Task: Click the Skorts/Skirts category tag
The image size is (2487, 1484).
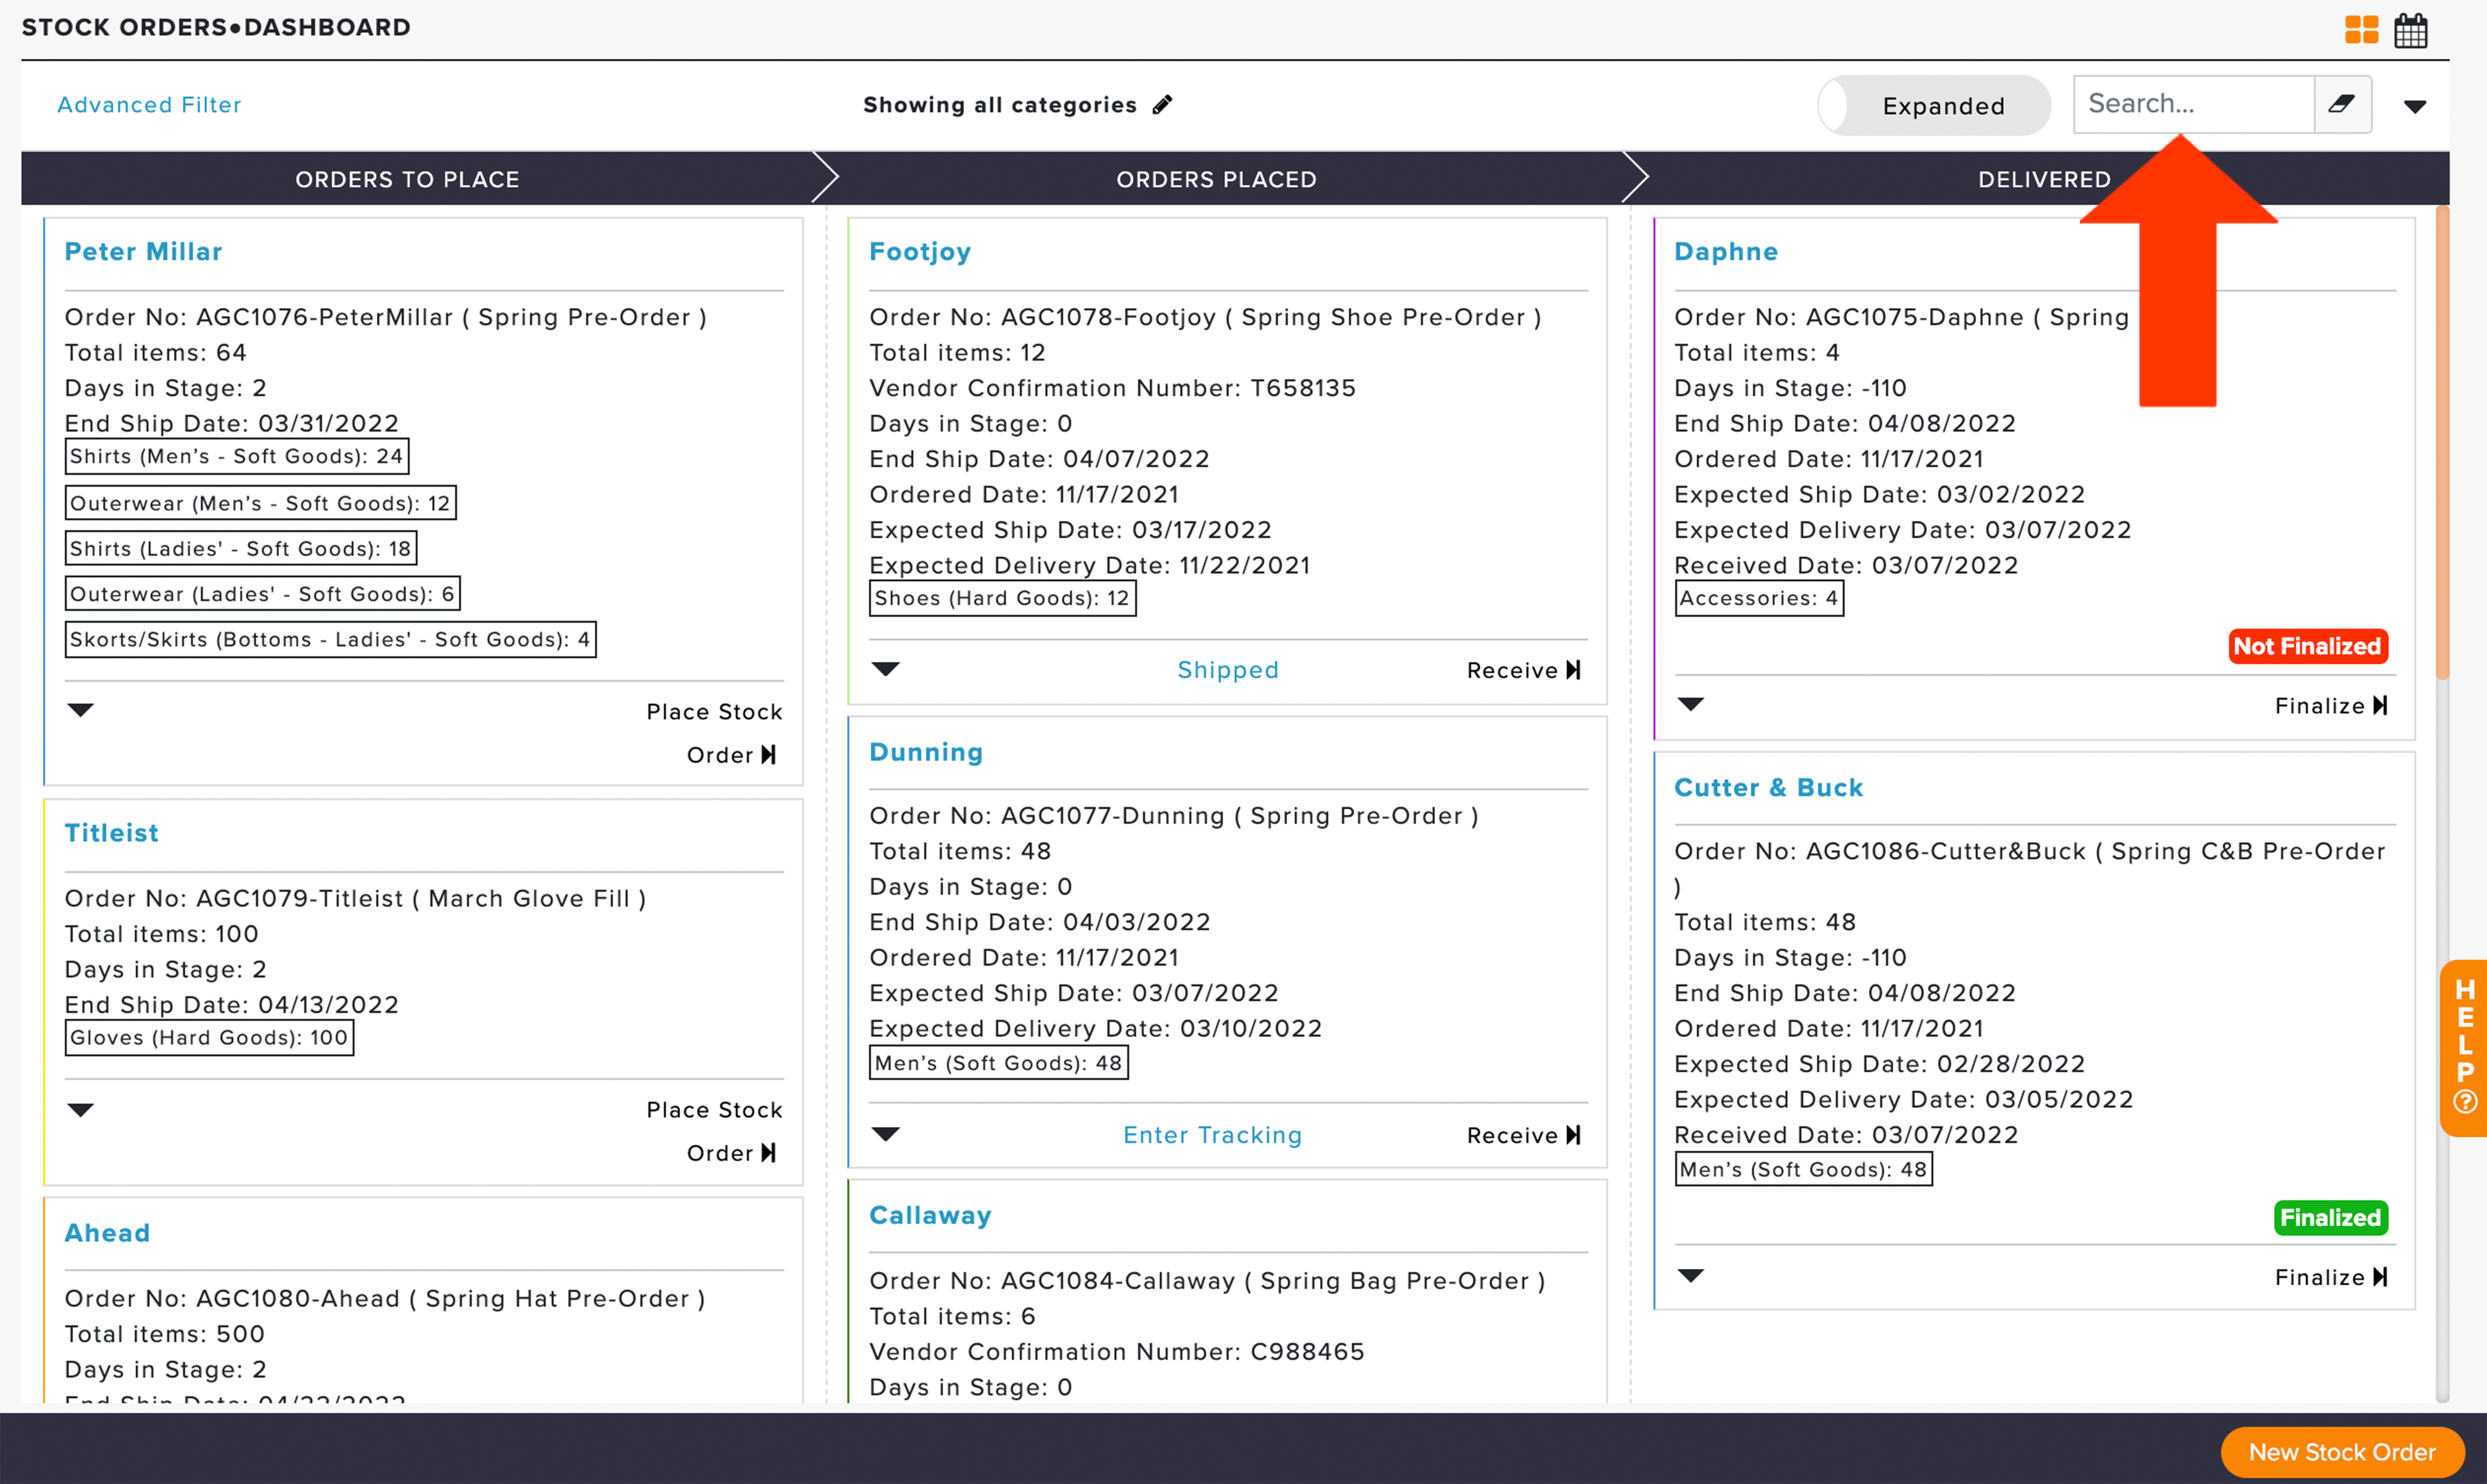Action: pos(330,639)
